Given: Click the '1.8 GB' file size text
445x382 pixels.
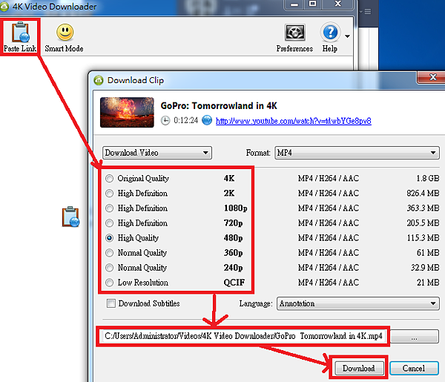Looking at the screenshot, I should 428,178.
